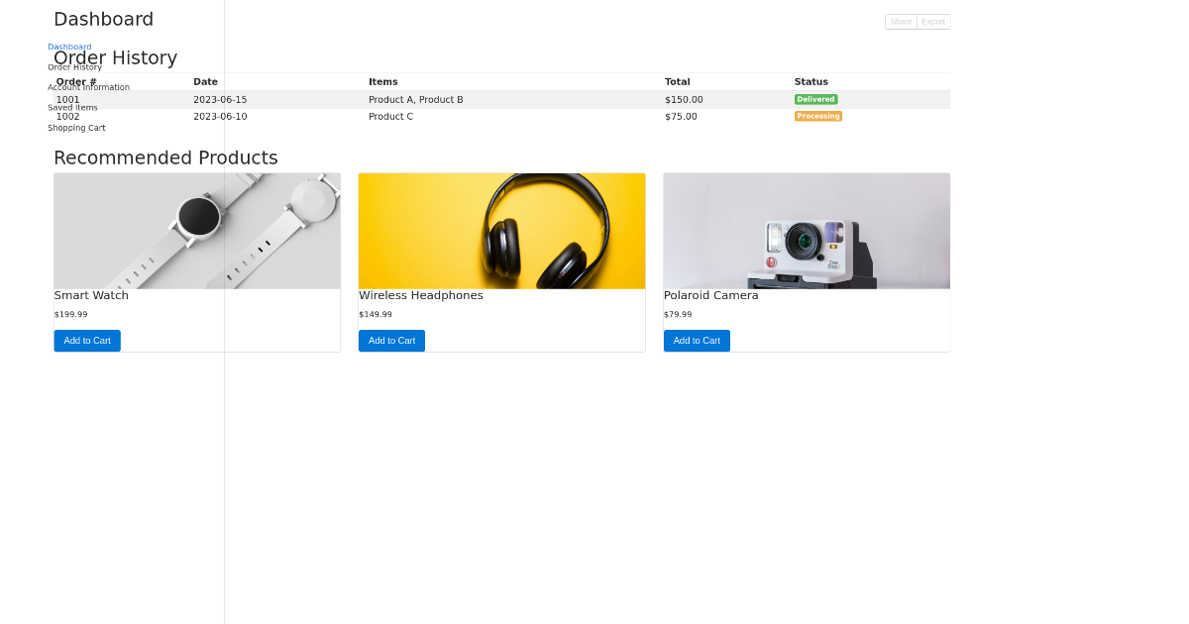Image resolution: width=1189 pixels, height=624 pixels.
Task: Click the Delivered status badge
Action: [815, 99]
